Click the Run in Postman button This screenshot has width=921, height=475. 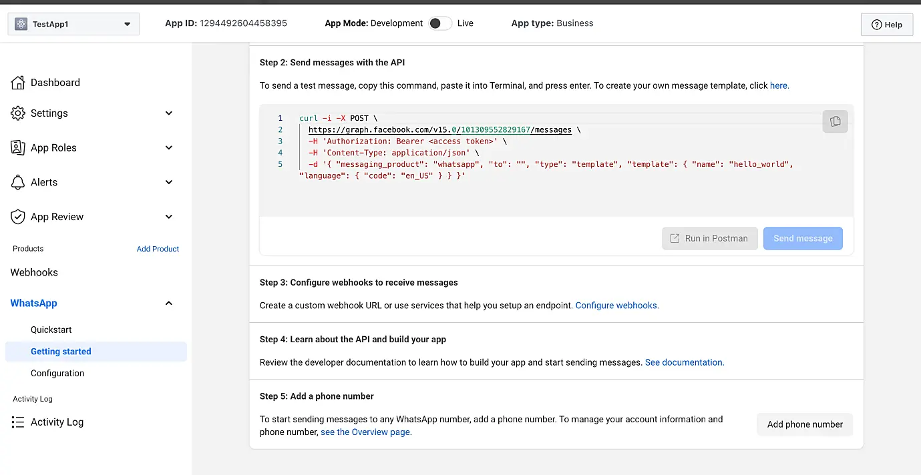(709, 238)
